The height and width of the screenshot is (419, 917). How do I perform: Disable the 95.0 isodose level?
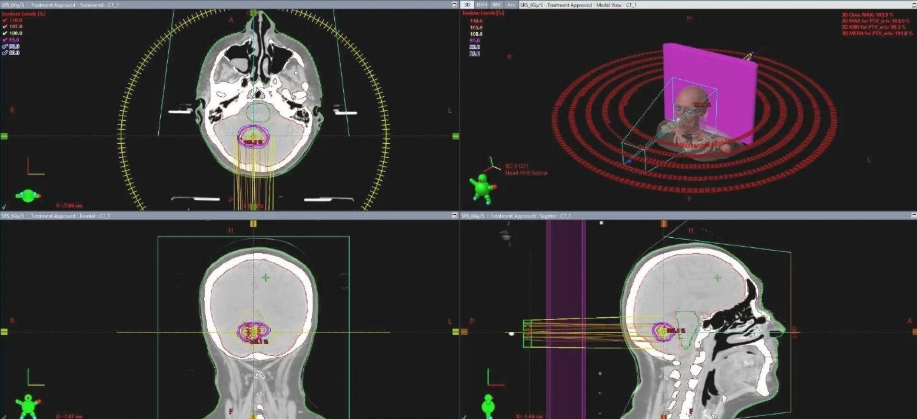point(5,40)
